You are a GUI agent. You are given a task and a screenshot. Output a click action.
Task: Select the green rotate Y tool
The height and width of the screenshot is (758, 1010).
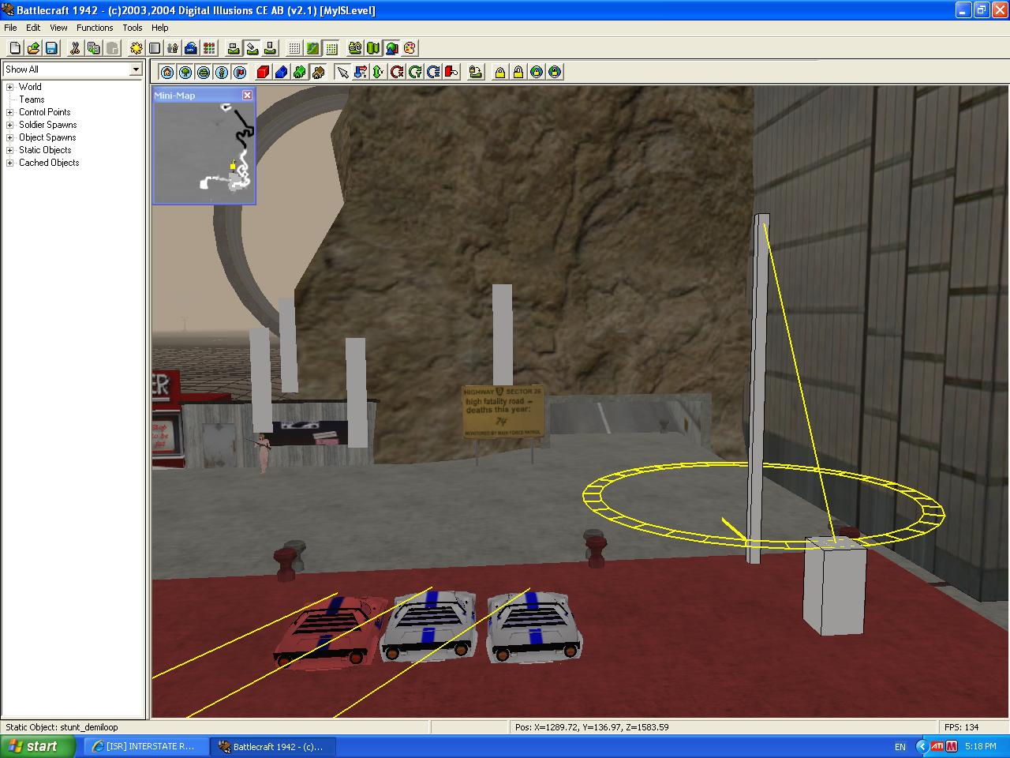tap(415, 72)
